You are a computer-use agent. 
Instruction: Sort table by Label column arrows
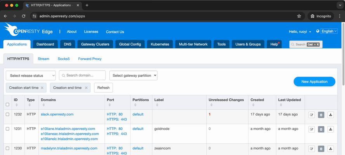[x=157, y=105]
